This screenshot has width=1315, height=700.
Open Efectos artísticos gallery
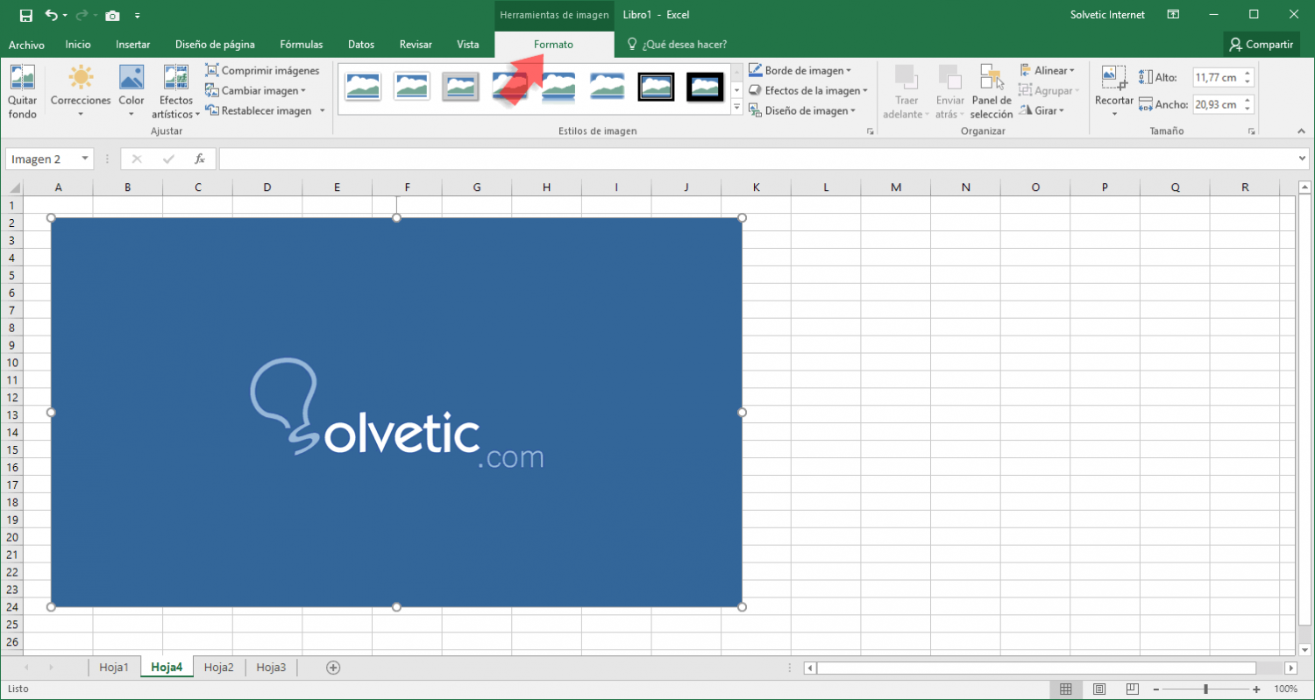click(x=175, y=92)
